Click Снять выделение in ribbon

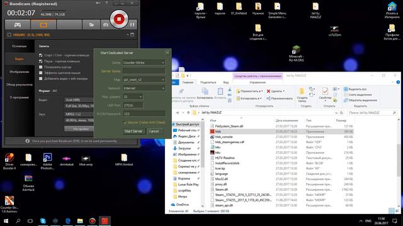pos(358,95)
